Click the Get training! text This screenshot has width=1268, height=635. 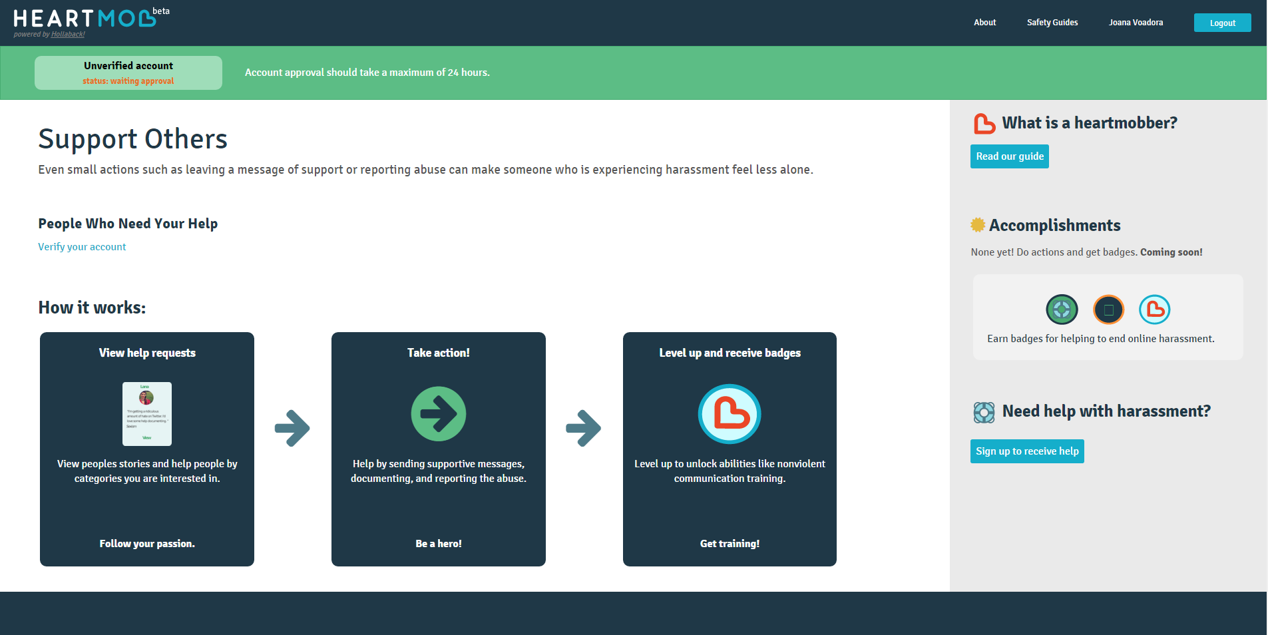(x=730, y=544)
